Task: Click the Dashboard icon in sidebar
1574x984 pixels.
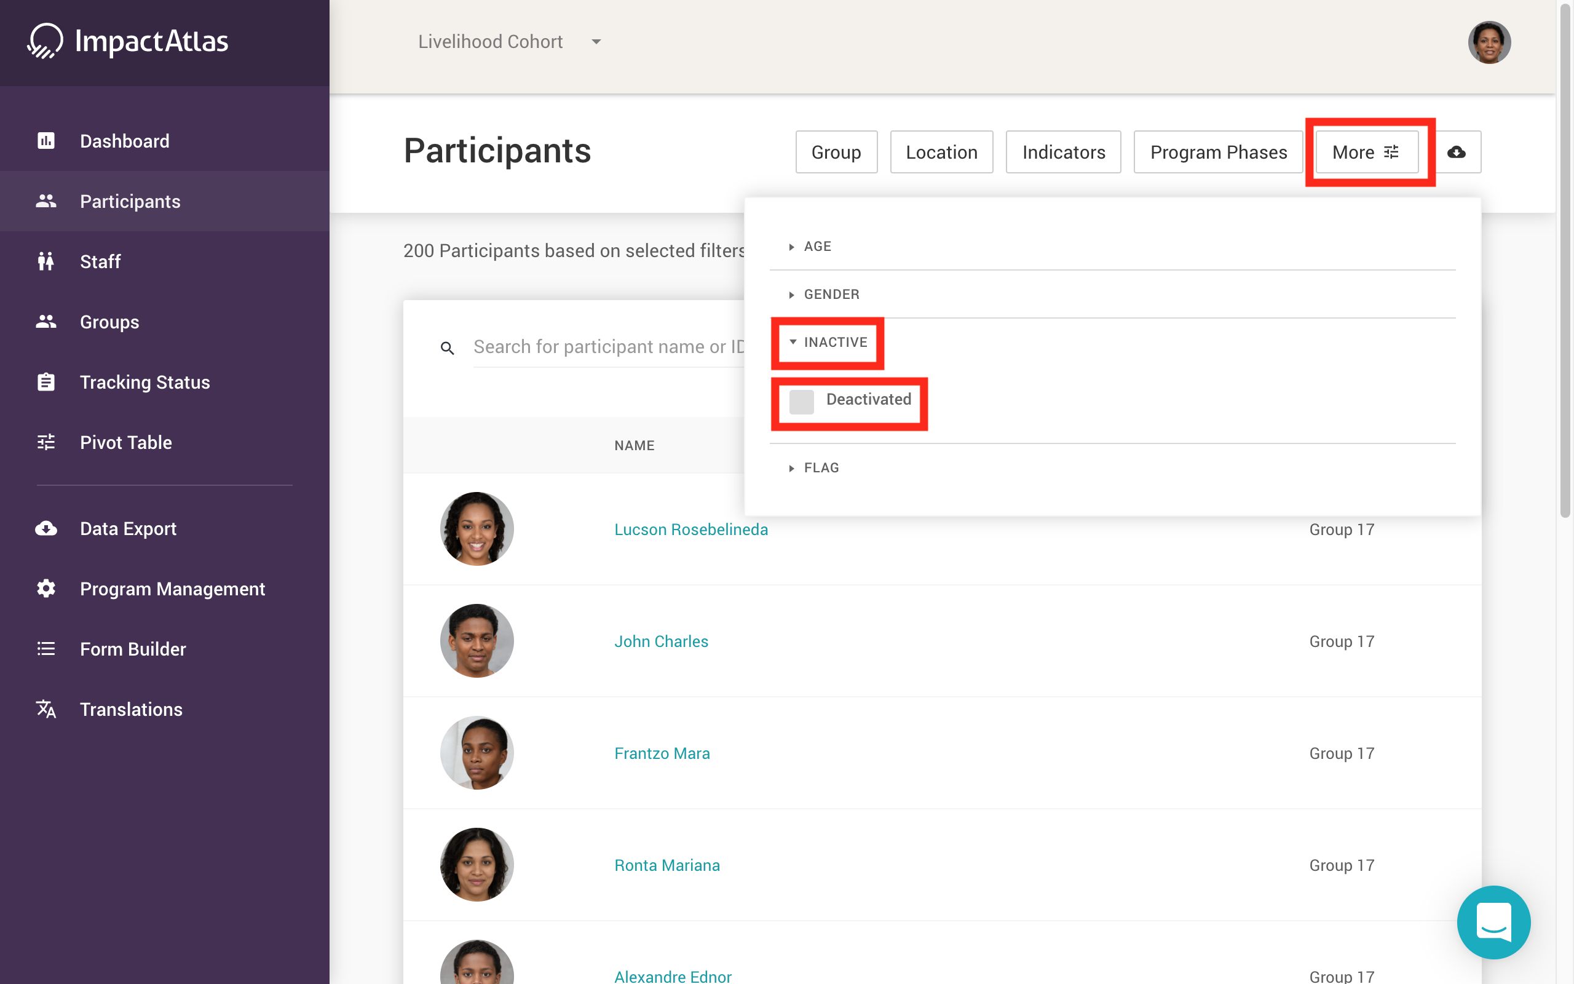Action: click(45, 141)
